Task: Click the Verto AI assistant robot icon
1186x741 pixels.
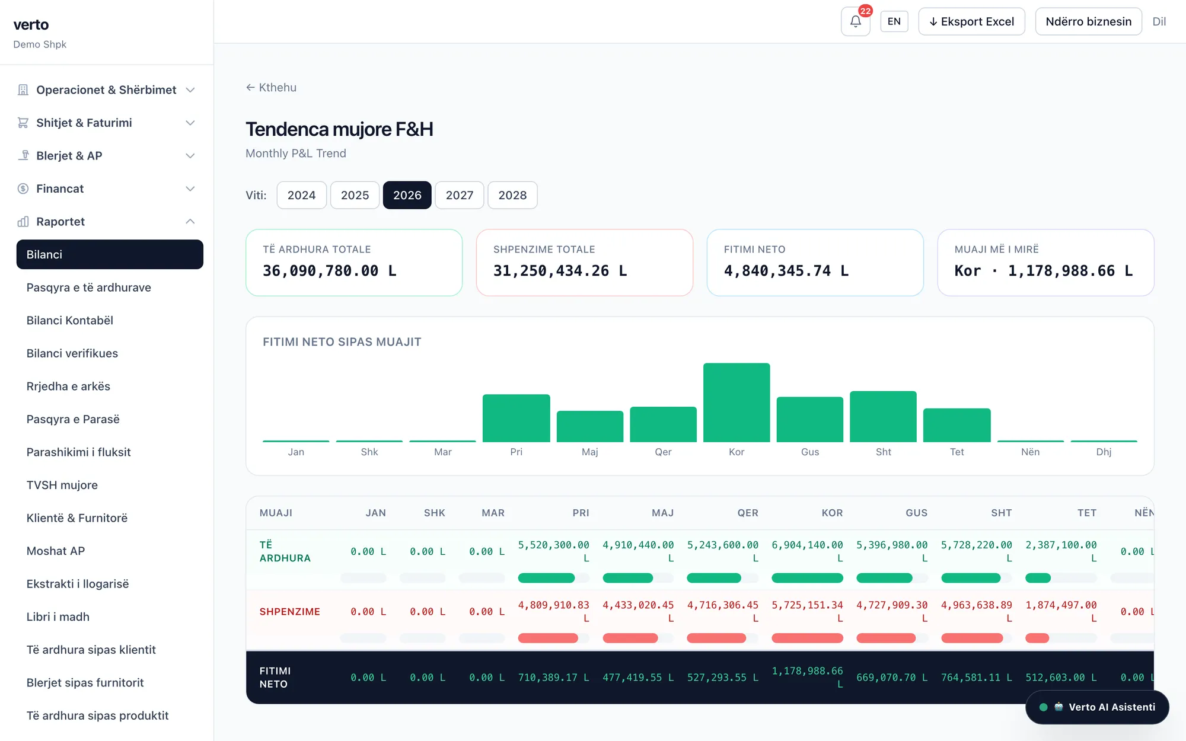Action: coord(1059,707)
